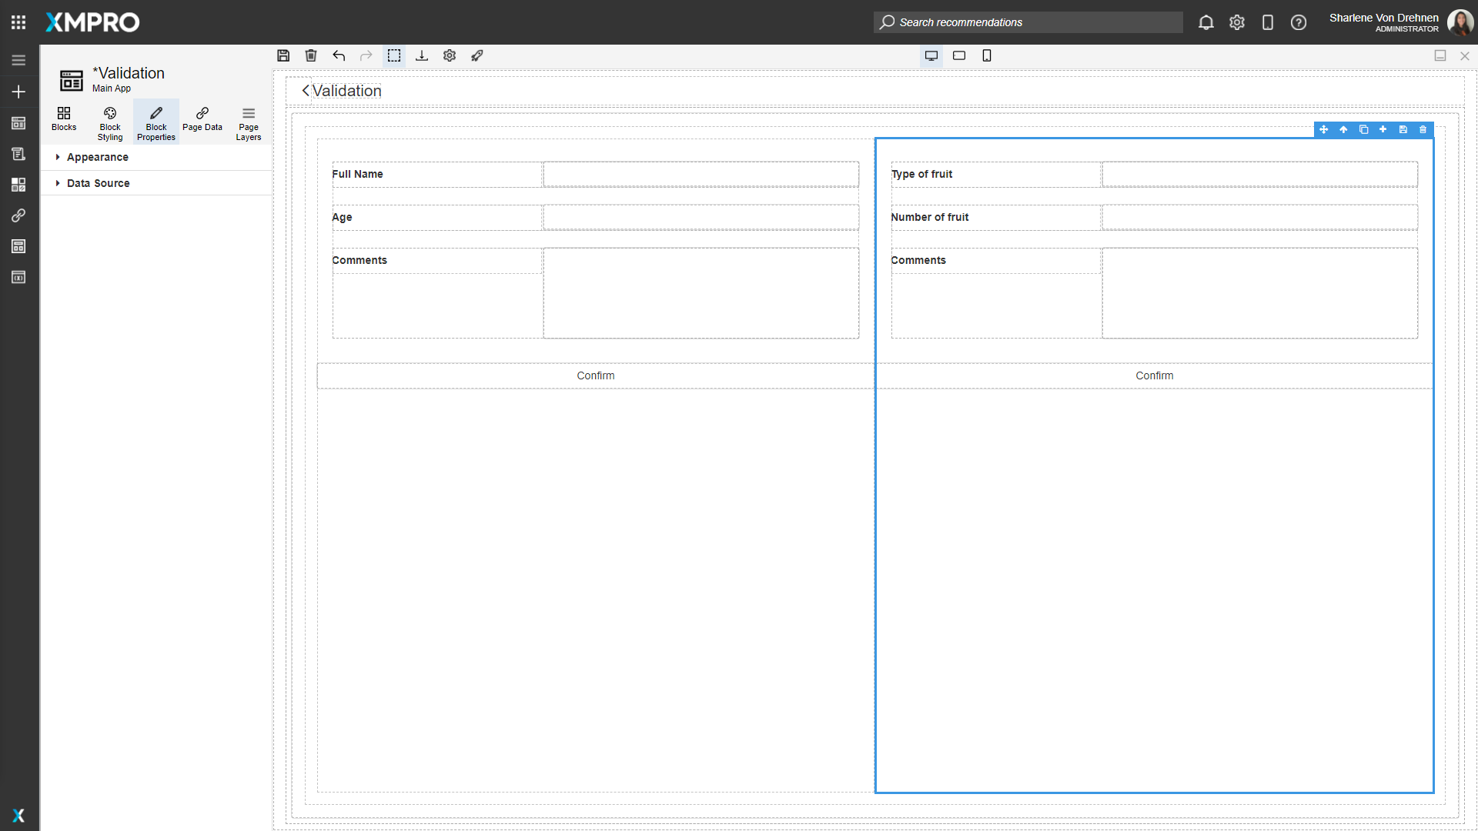Enable desktop preview mode
This screenshot has height=831, width=1478.
tap(931, 55)
